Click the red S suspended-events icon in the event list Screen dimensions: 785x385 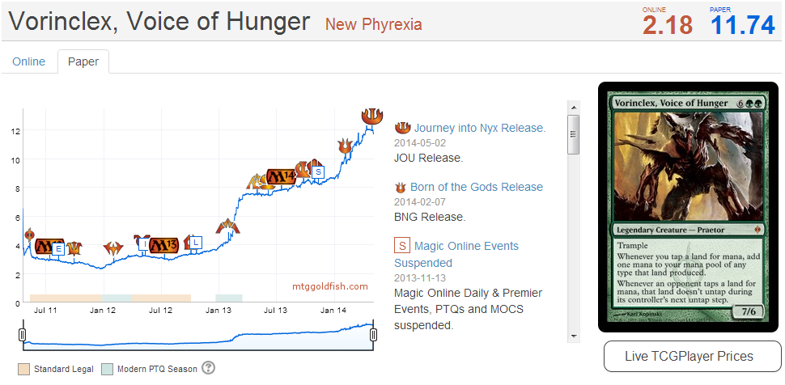[x=401, y=246]
